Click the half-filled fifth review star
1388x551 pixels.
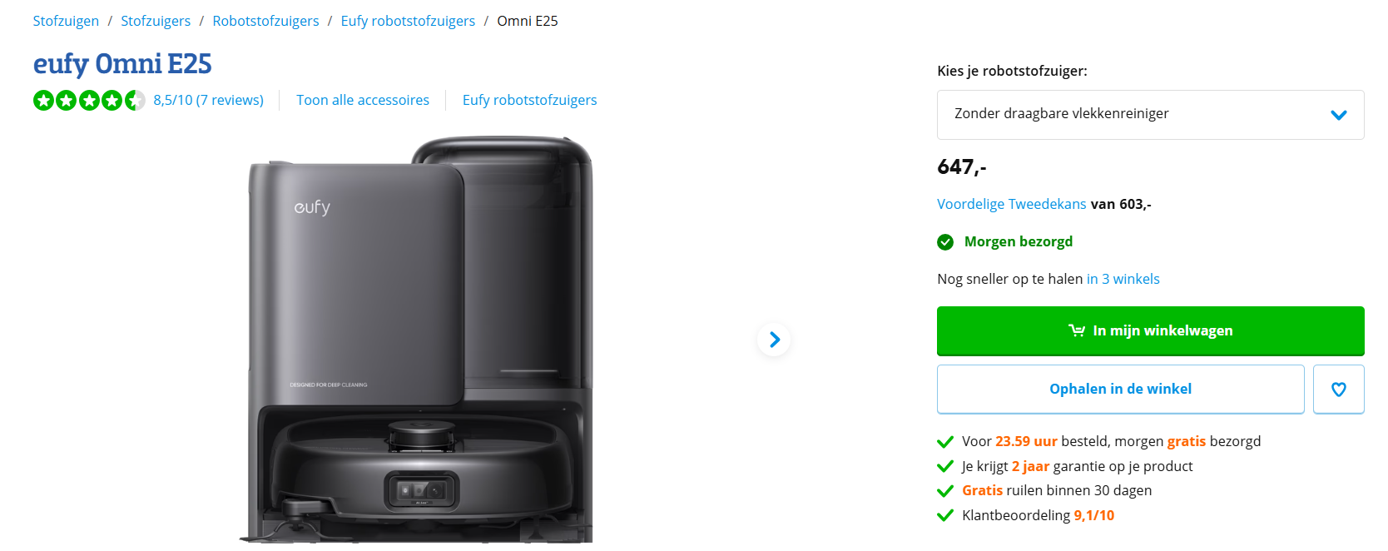(133, 99)
